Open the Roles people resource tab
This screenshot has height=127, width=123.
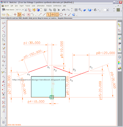point(120,69)
